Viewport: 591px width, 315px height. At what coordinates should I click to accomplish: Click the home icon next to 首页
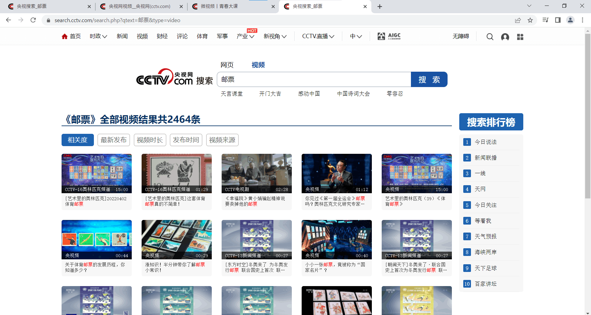click(x=65, y=36)
